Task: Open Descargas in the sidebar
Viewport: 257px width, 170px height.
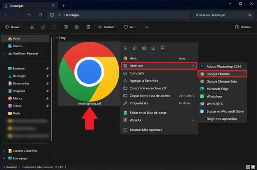Action: tap(25, 76)
